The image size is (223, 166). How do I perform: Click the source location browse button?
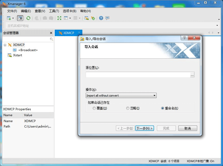[192, 75]
